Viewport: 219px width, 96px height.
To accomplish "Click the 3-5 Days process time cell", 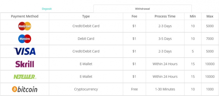I will 165,39.
